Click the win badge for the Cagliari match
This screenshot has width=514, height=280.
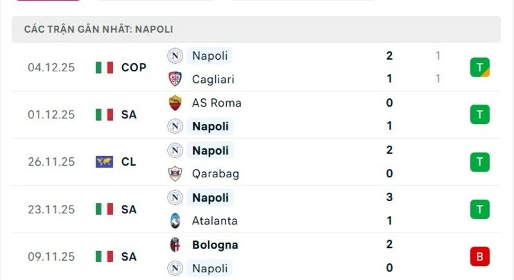pos(479,67)
